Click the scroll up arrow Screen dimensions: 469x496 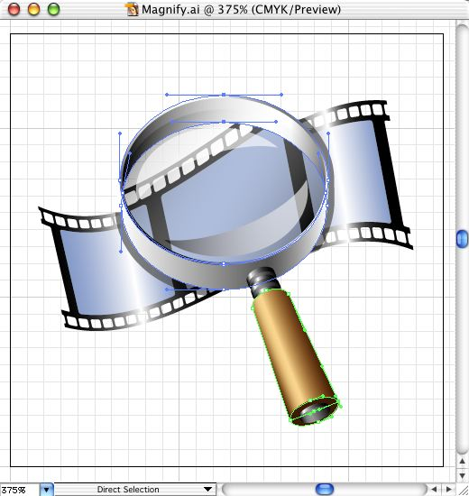(x=462, y=462)
